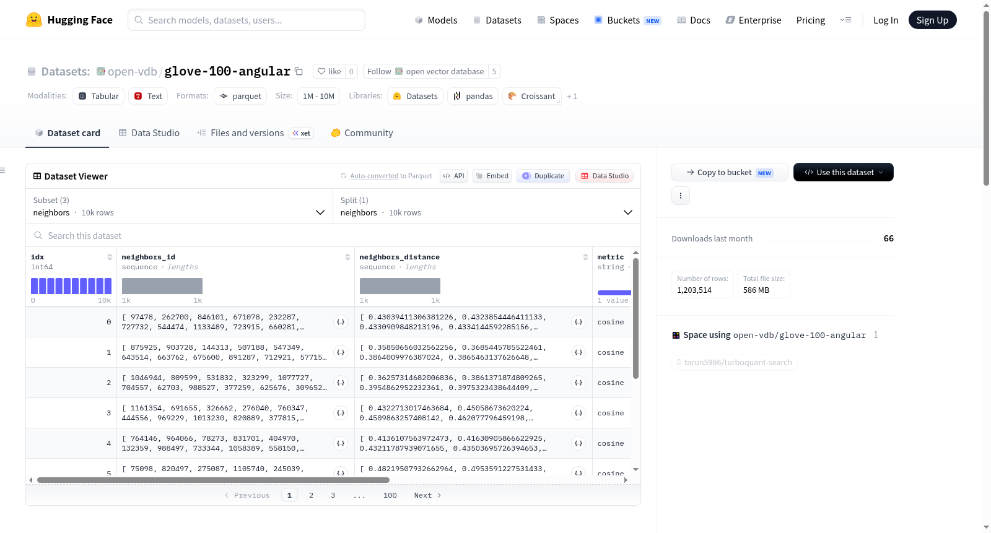Open the navigation more menu
This screenshot has width=991, height=533.
click(845, 20)
